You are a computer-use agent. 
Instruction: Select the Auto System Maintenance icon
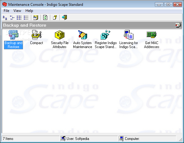point(82,35)
